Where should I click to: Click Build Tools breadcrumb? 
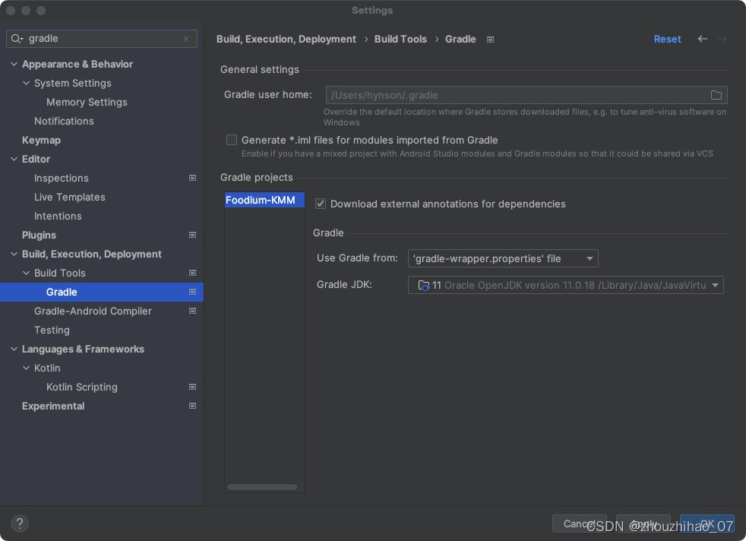(400, 39)
